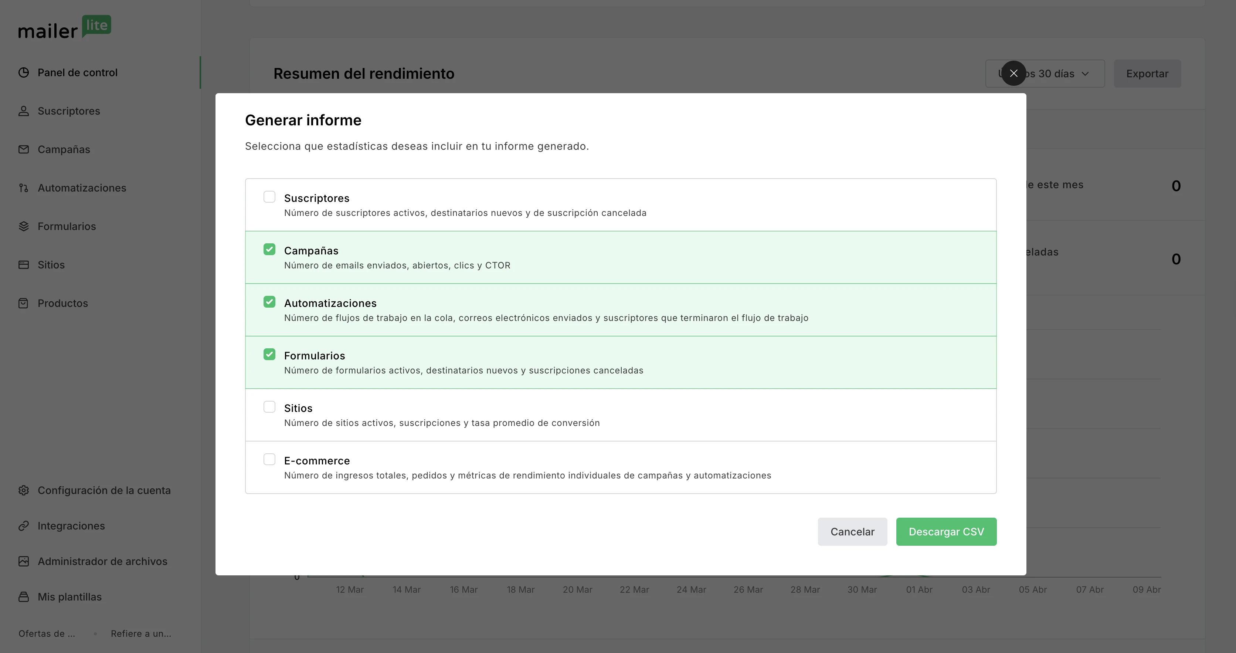The image size is (1236, 653).
Task: Close the Generar informe modal with X
Action: point(1013,74)
